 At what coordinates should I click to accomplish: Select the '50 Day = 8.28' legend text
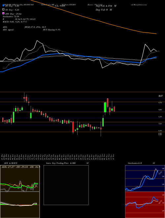pyautogui.click(x=13, y=10)
